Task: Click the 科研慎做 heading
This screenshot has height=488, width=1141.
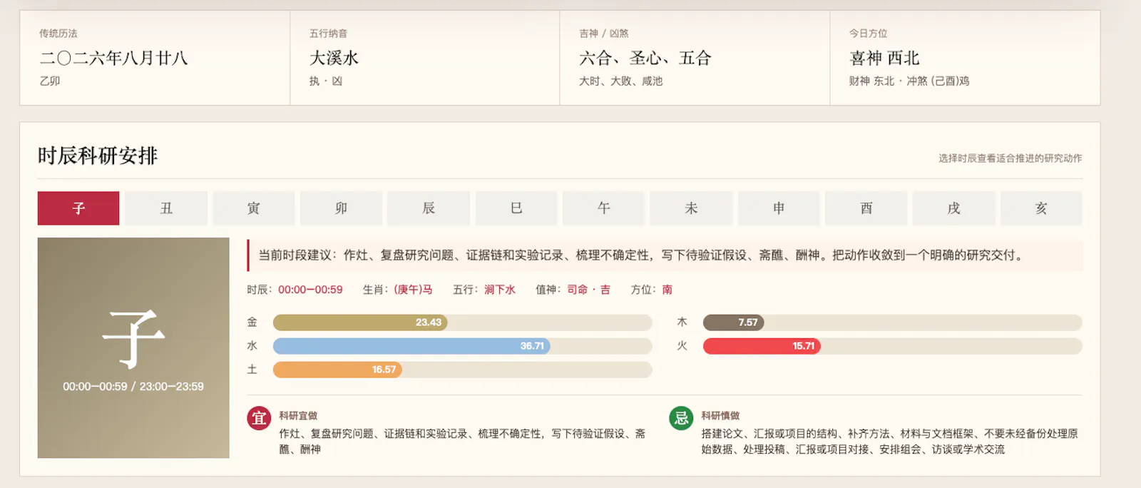Action: tap(720, 415)
